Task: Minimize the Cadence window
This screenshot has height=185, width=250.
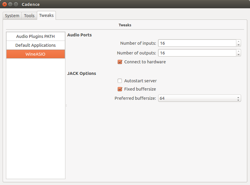Action: pyautogui.click(x=10, y=4)
